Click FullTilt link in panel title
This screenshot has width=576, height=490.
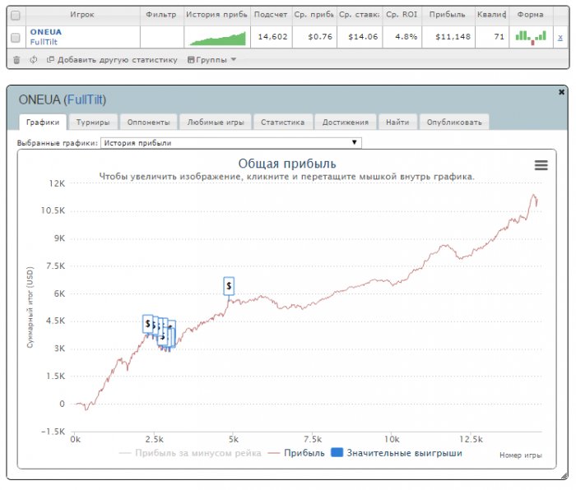pyautogui.click(x=86, y=99)
